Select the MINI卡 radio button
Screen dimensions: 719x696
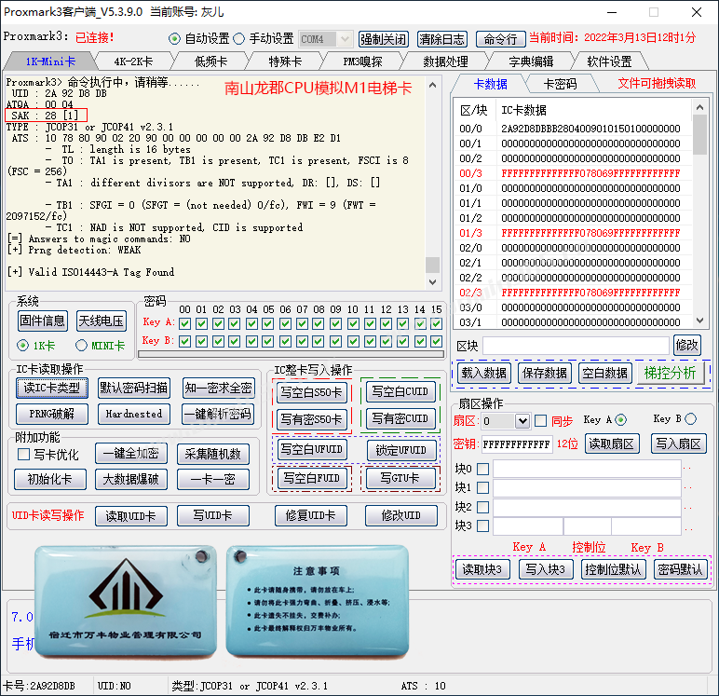tap(81, 346)
